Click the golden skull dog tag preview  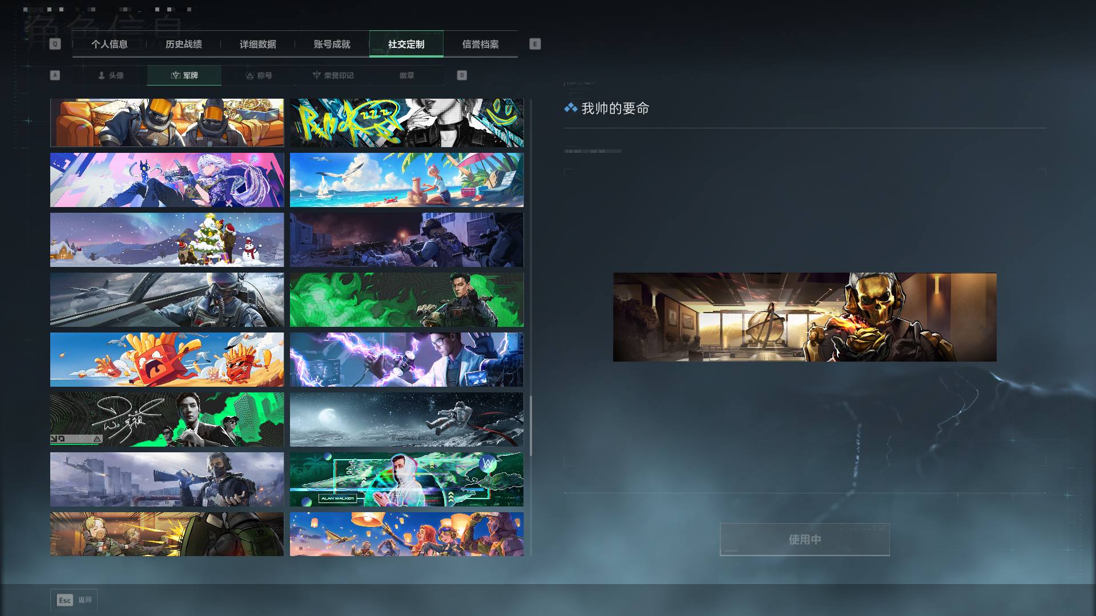[x=805, y=317]
